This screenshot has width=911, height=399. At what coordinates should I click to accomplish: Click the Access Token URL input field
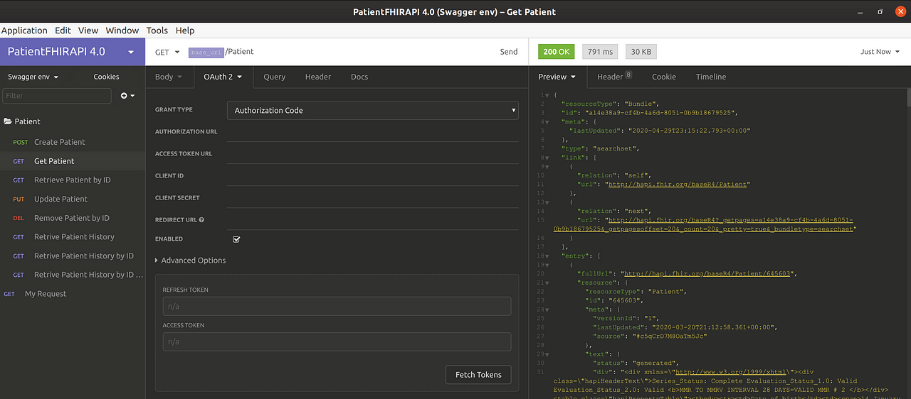point(372,154)
